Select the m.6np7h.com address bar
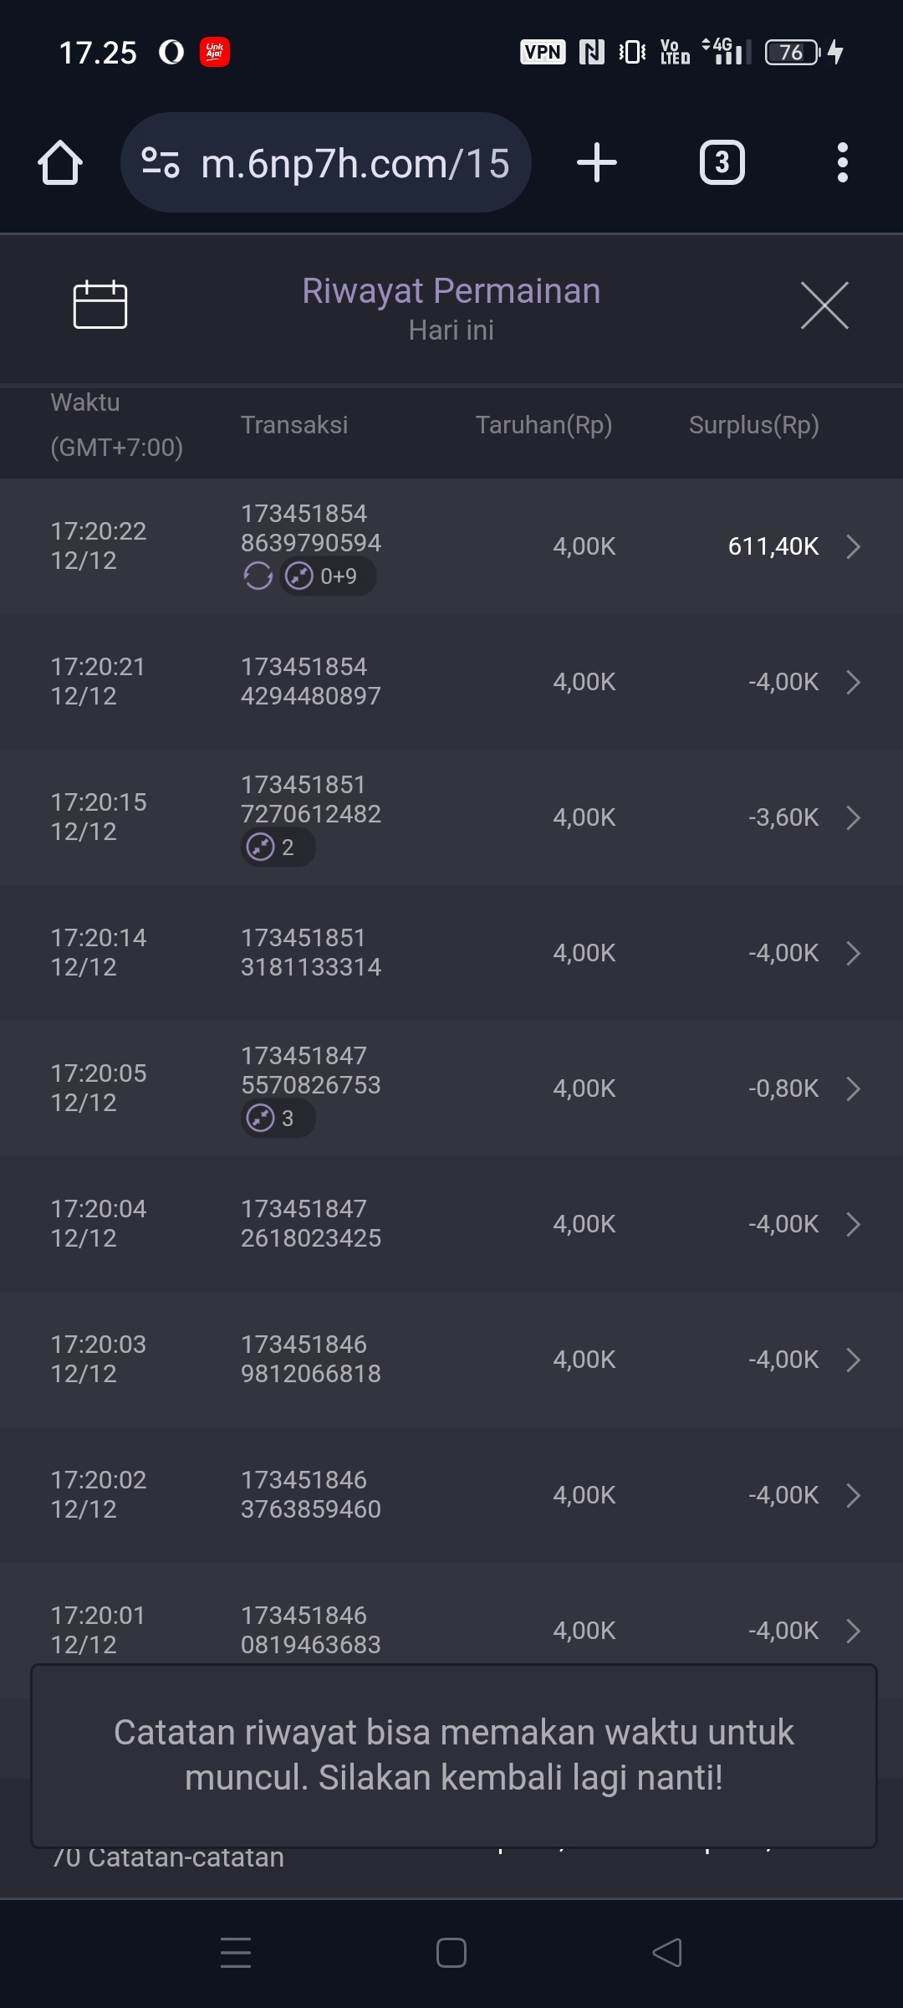 click(355, 163)
